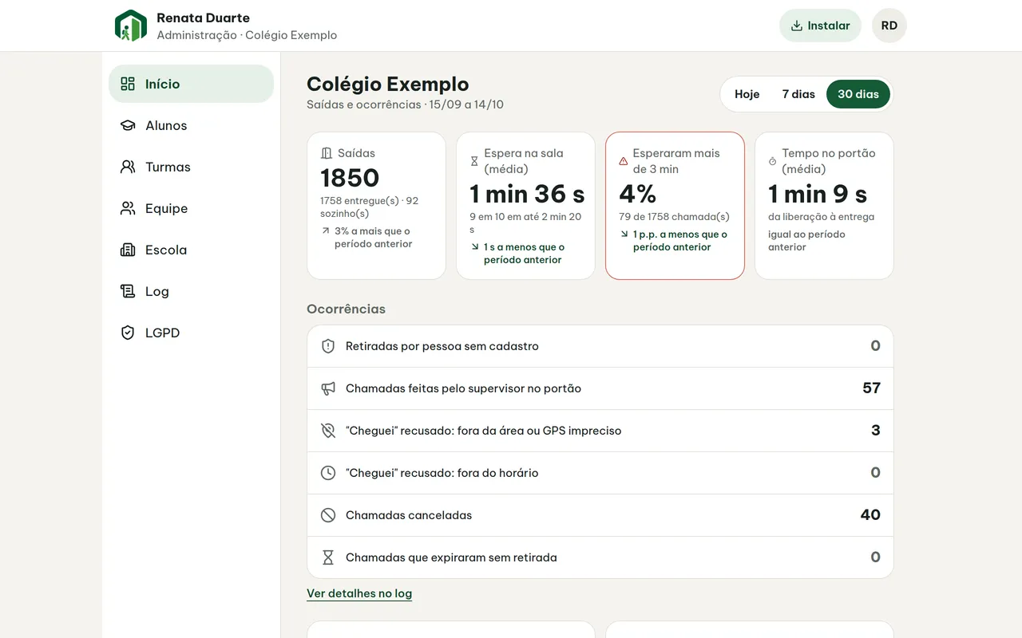The width and height of the screenshot is (1022, 638).
Task: Click the cancel circle icon for Chamadas canceladas
Action: [x=328, y=515]
